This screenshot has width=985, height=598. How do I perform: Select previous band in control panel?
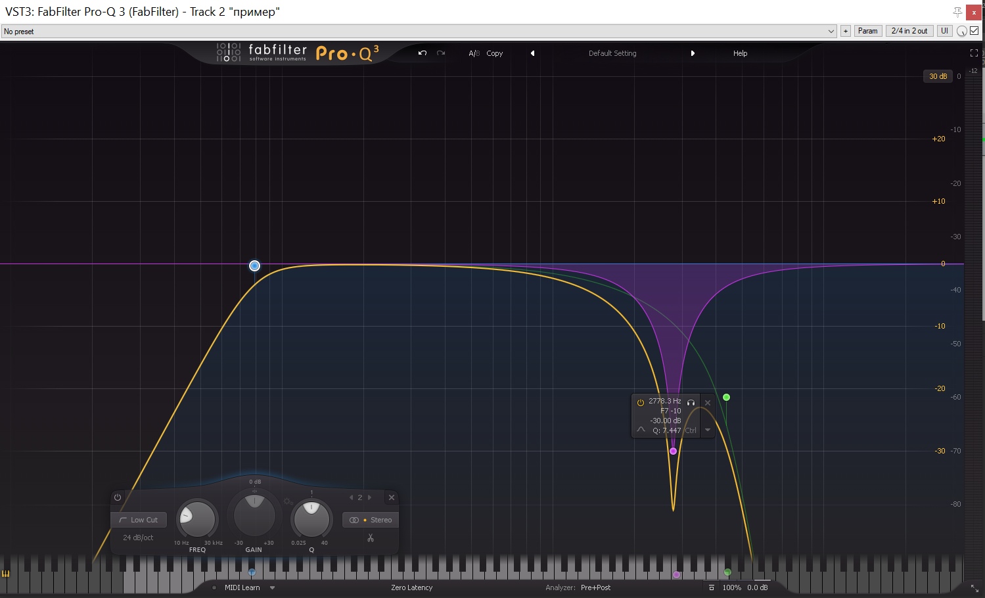351,497
